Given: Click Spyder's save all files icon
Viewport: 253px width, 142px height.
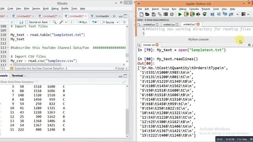Looking at the screenshot, I should (160, 14).
